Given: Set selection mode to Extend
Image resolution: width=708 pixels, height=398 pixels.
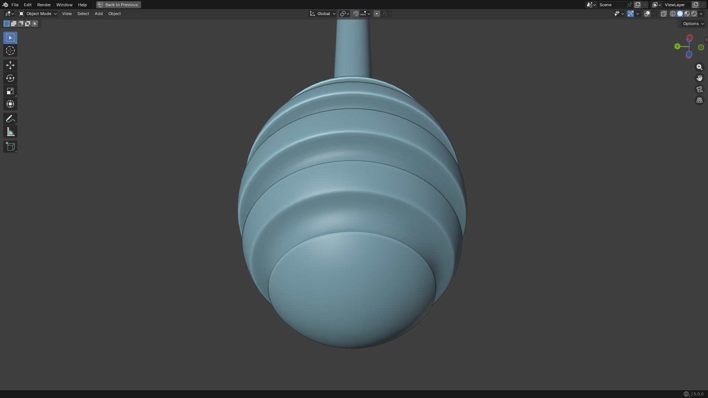Looking at the screenshot, I should 14,24.
